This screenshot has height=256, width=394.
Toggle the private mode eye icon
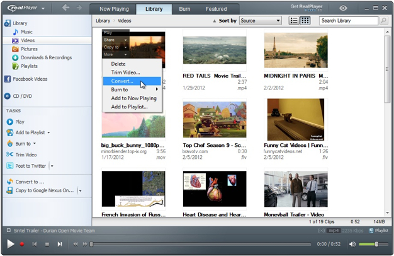pos(343,8)
